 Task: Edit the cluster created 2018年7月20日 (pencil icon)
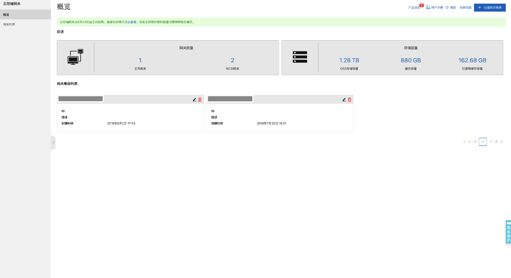(344, 100)
